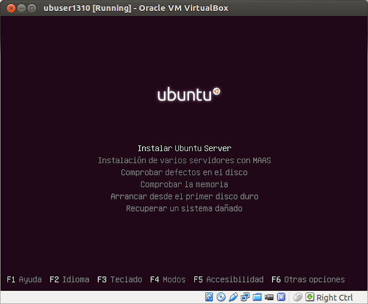This screenshot has height=304, width=368.
Task: Click the ubuntu logo in the VM screen
Action: click(x=189, y=94)
